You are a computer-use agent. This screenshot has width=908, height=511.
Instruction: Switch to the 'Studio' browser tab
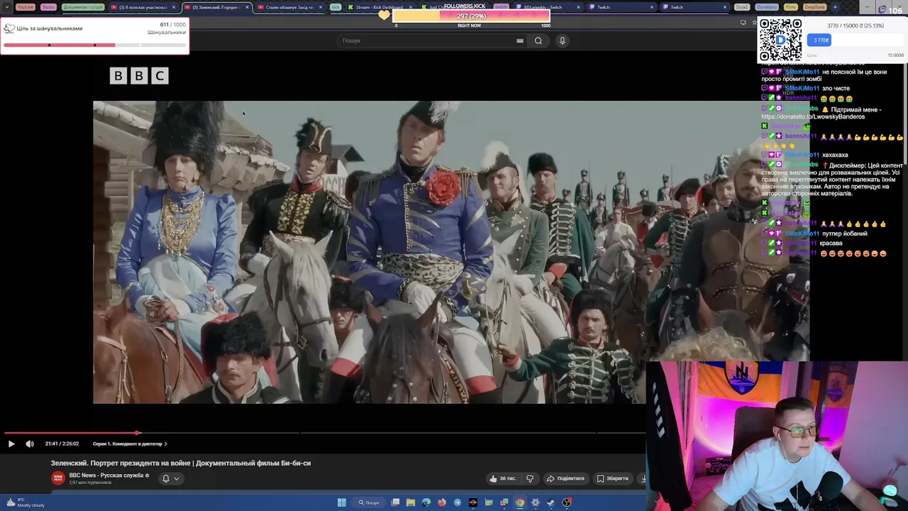pos(48,7)
